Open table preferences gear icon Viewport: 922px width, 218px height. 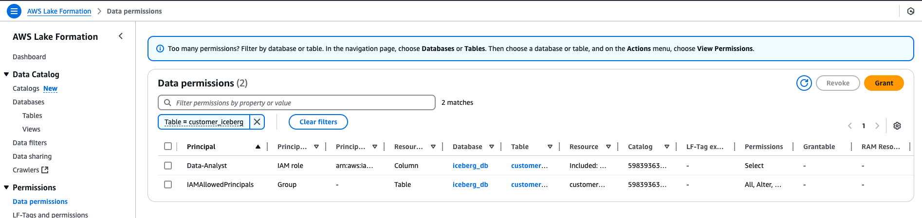(x=897, y=126)
